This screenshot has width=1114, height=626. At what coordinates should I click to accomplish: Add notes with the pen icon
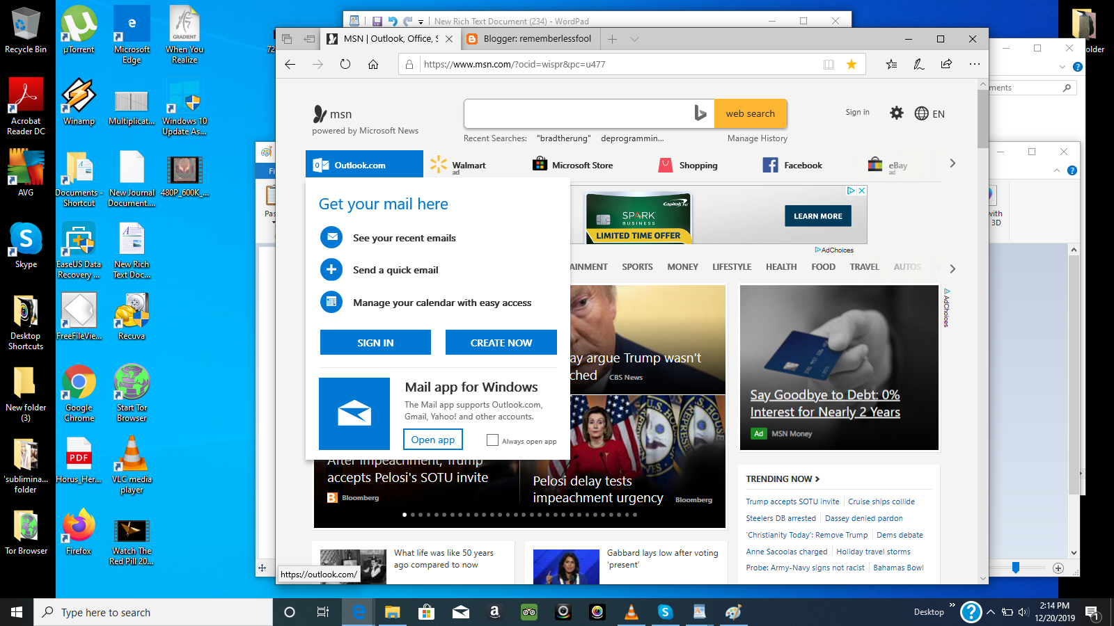(919, 64)
